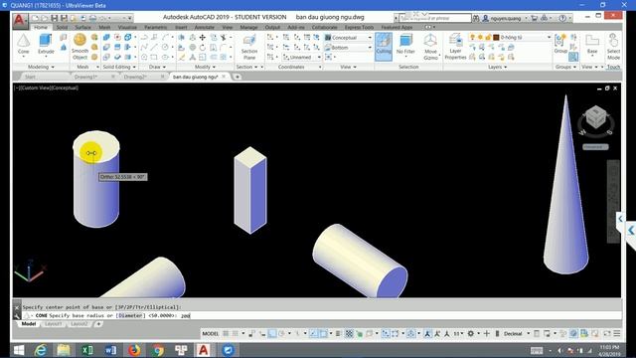This screenshot has width=636, height=358.
Task: Toggle the Culling selection button
Action: (384, 47)
